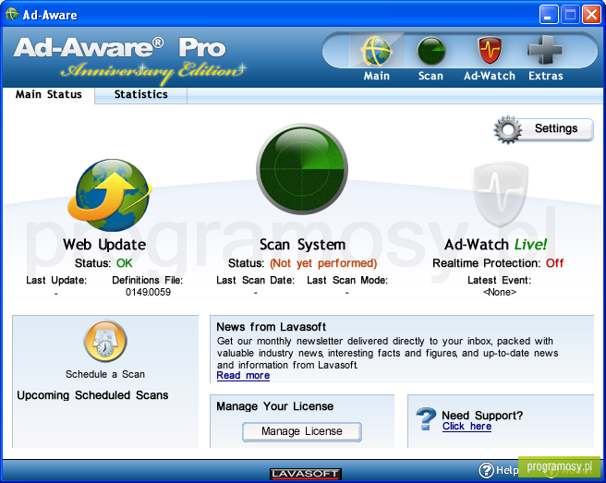Select the Scan label in top navigation
The width and height of the screenshot is (606, 483).
(430, 76)
